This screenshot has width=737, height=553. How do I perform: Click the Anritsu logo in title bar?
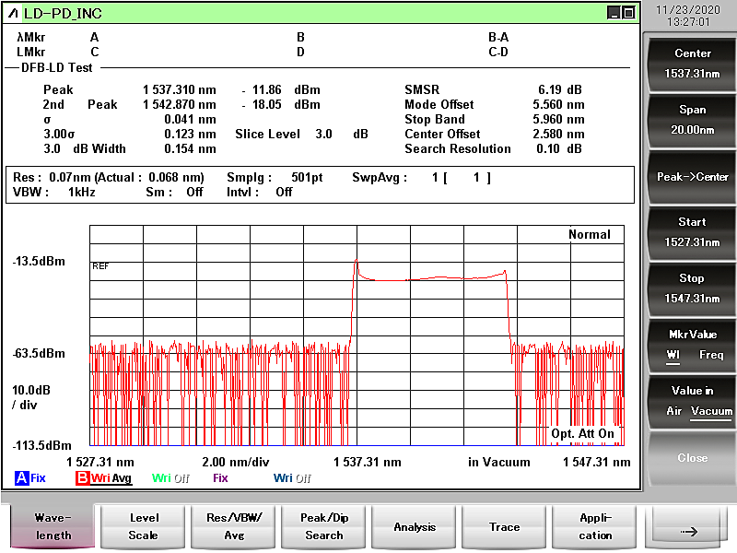[x=12, y=13]
